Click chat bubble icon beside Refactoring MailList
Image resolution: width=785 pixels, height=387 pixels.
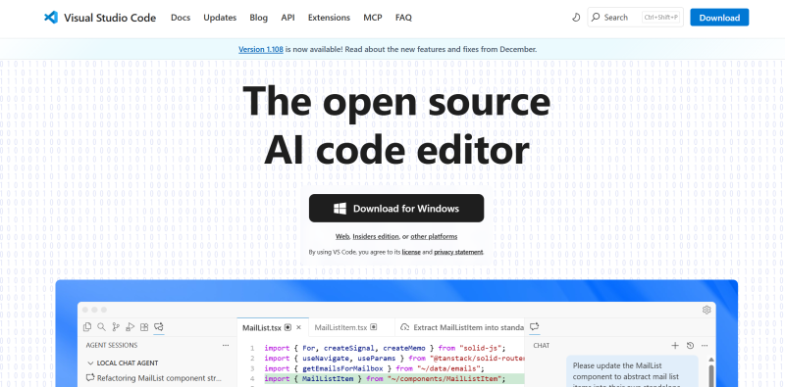[x=90, y=377]
